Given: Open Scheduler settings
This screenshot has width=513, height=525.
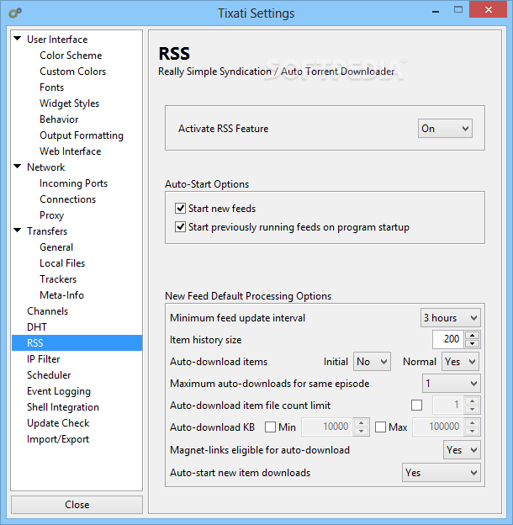Looking at the screenshot, I should [49, 375].
